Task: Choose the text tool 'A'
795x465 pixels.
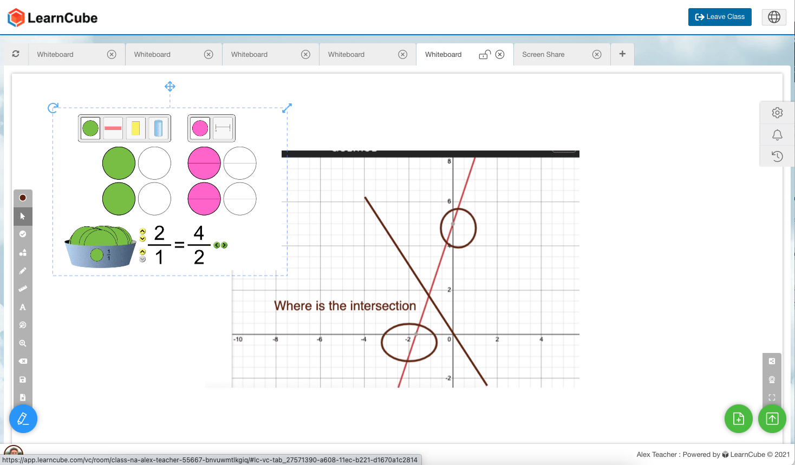Action: pos(23,307)
